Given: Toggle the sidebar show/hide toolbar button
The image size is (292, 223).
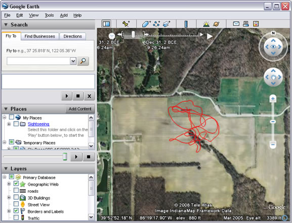Looking at the screenshot, I should point(106,24).
